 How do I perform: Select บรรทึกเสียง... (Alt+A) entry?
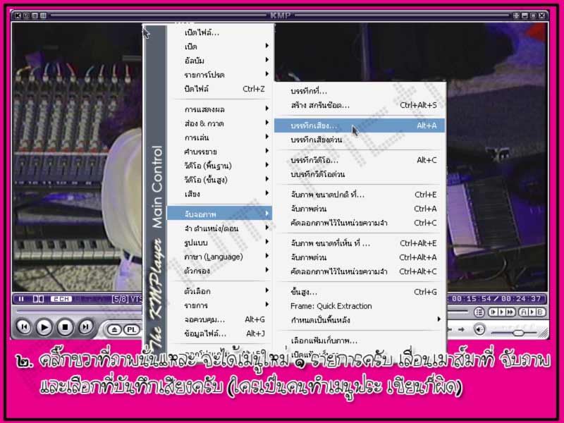coord(360,125)
